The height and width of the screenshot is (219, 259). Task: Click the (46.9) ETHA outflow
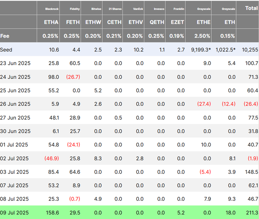pos(52,159)
